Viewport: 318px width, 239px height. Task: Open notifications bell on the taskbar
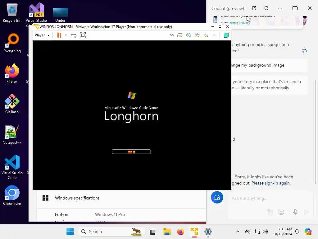[x=297, y=232]
